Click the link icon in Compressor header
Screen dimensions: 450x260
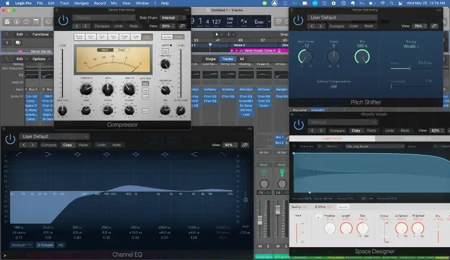(x=182, y=26)
